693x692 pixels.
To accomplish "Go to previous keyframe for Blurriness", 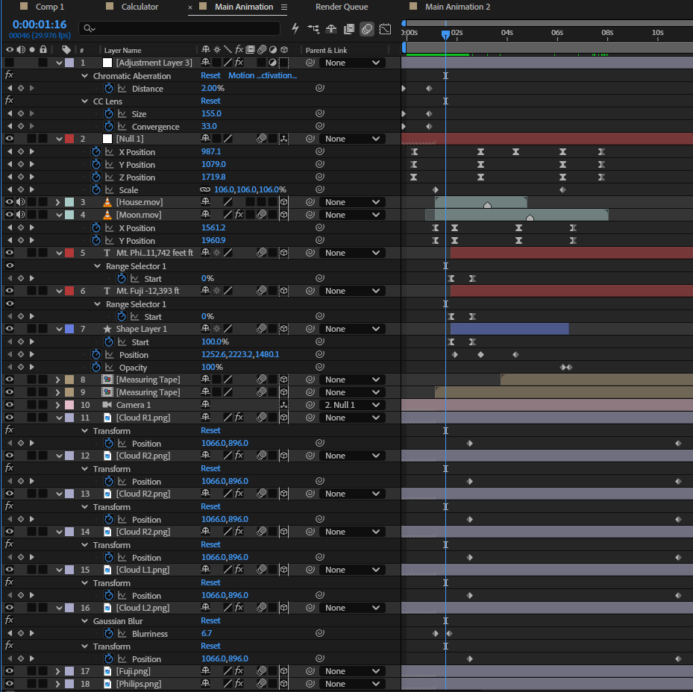I will tap(10, 633).
